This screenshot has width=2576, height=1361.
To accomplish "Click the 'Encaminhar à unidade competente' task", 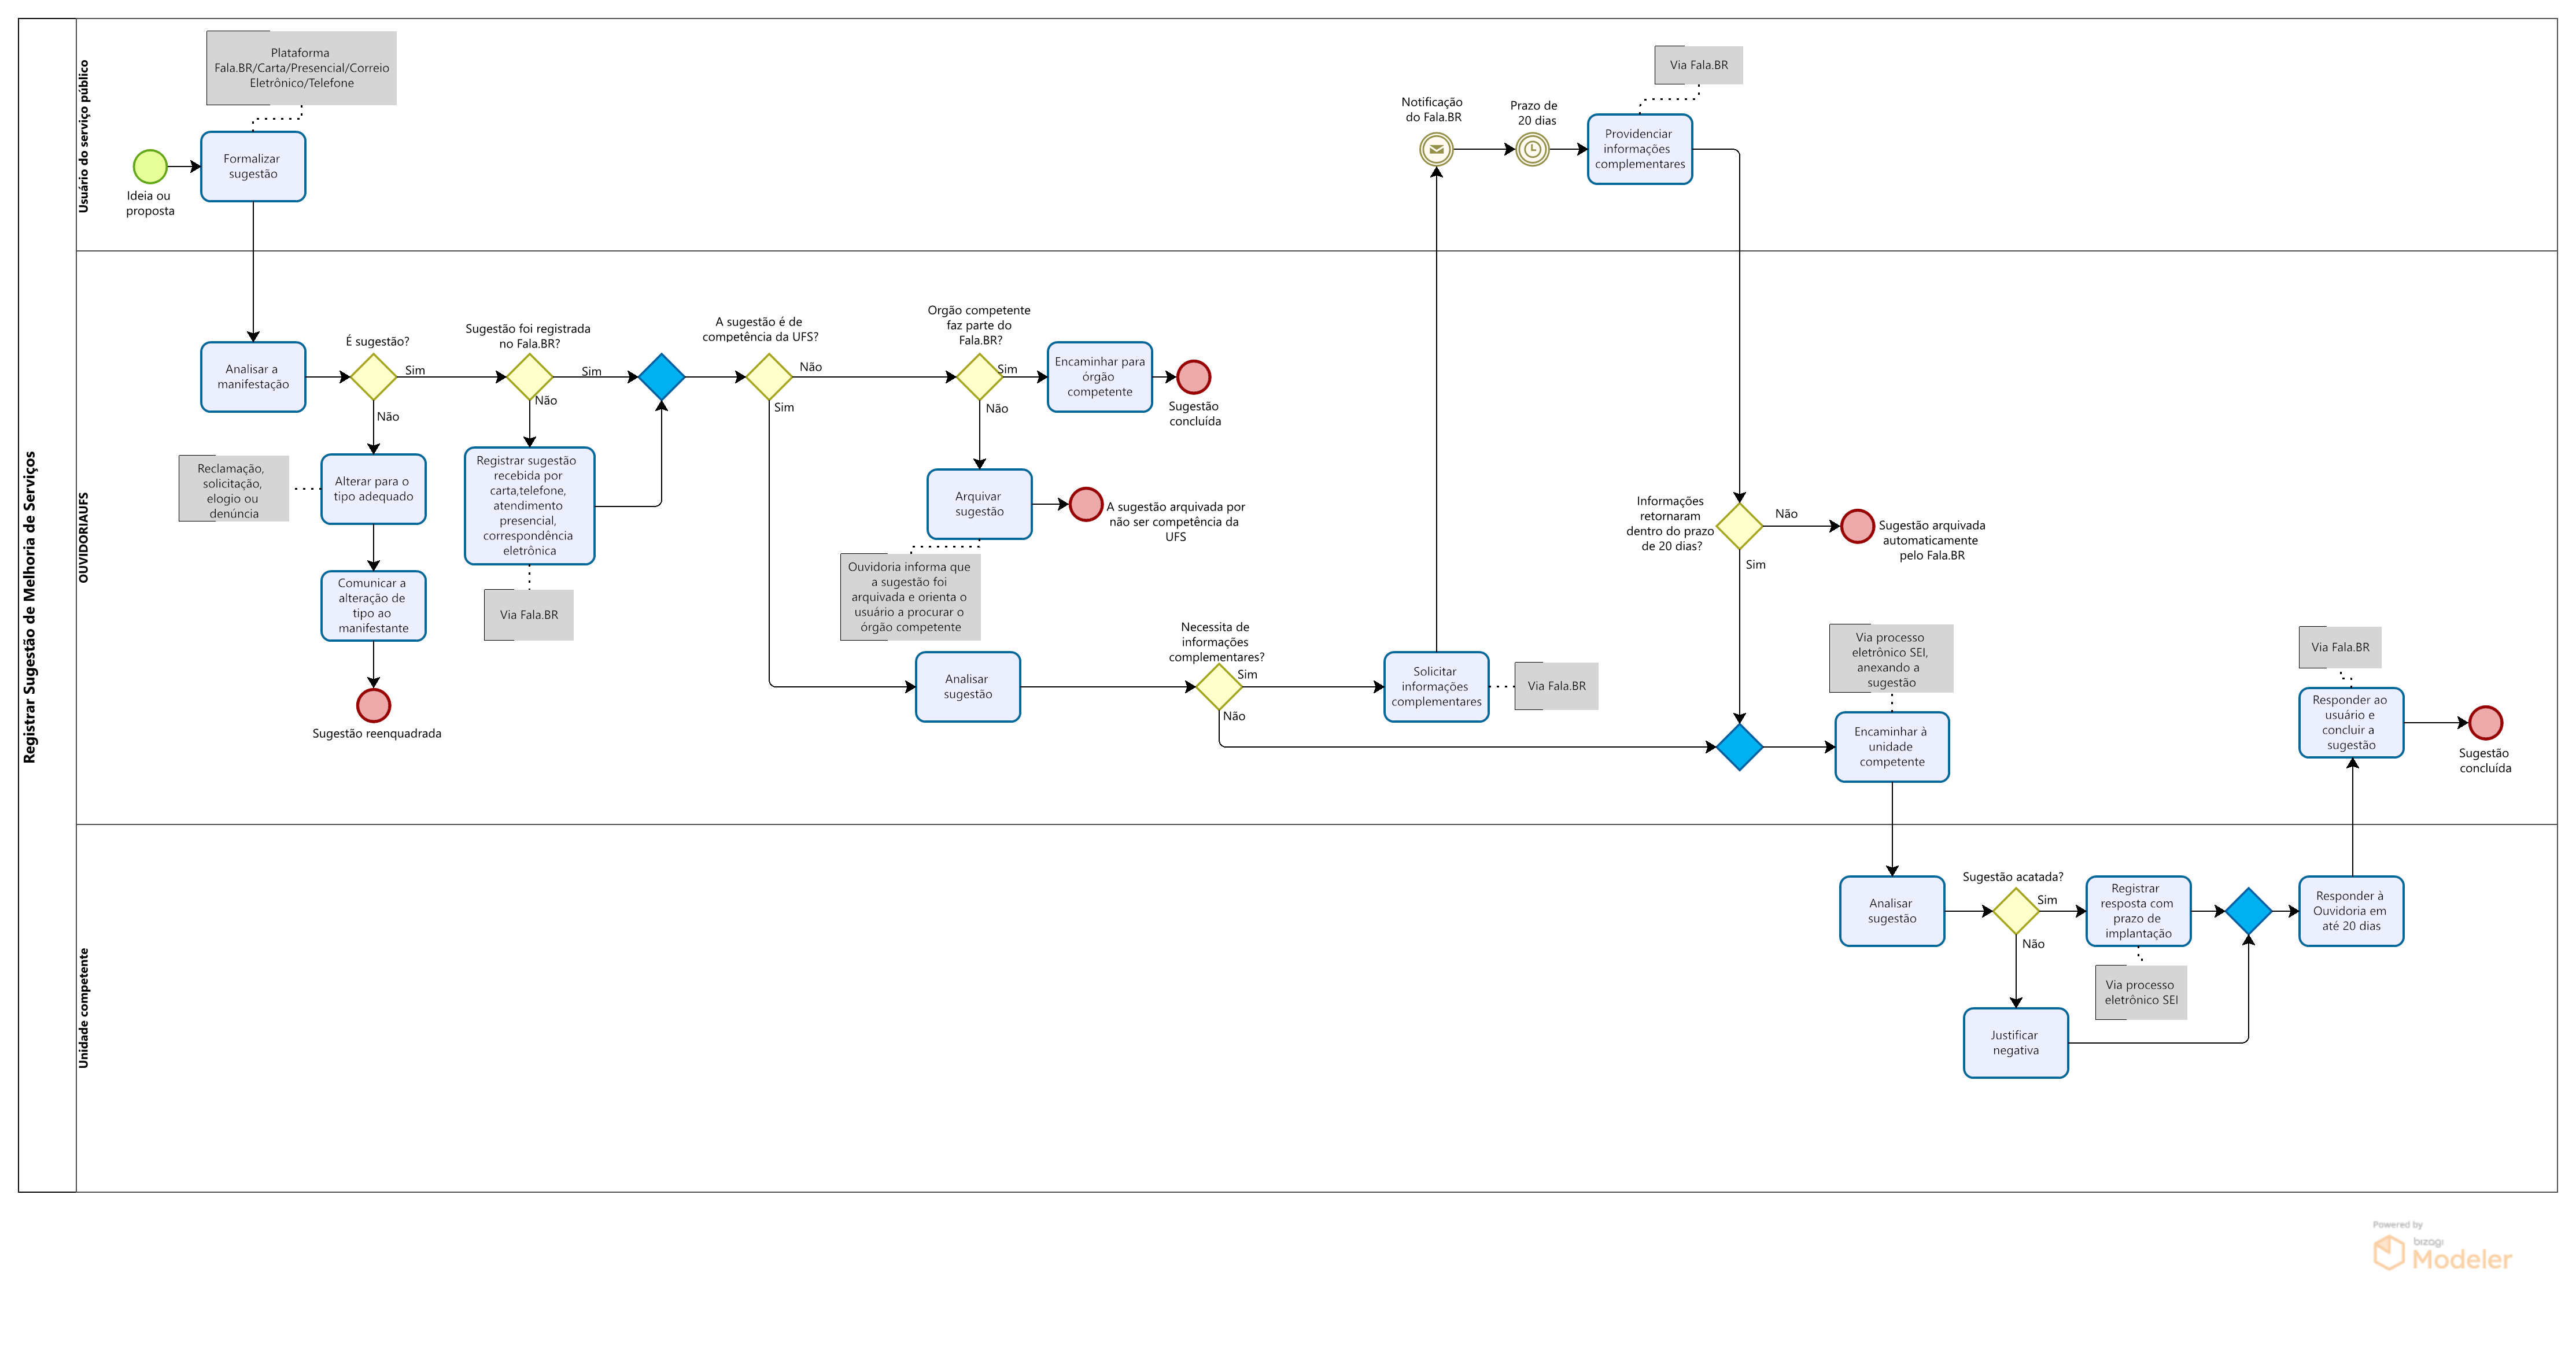I will coord(1891,747).
